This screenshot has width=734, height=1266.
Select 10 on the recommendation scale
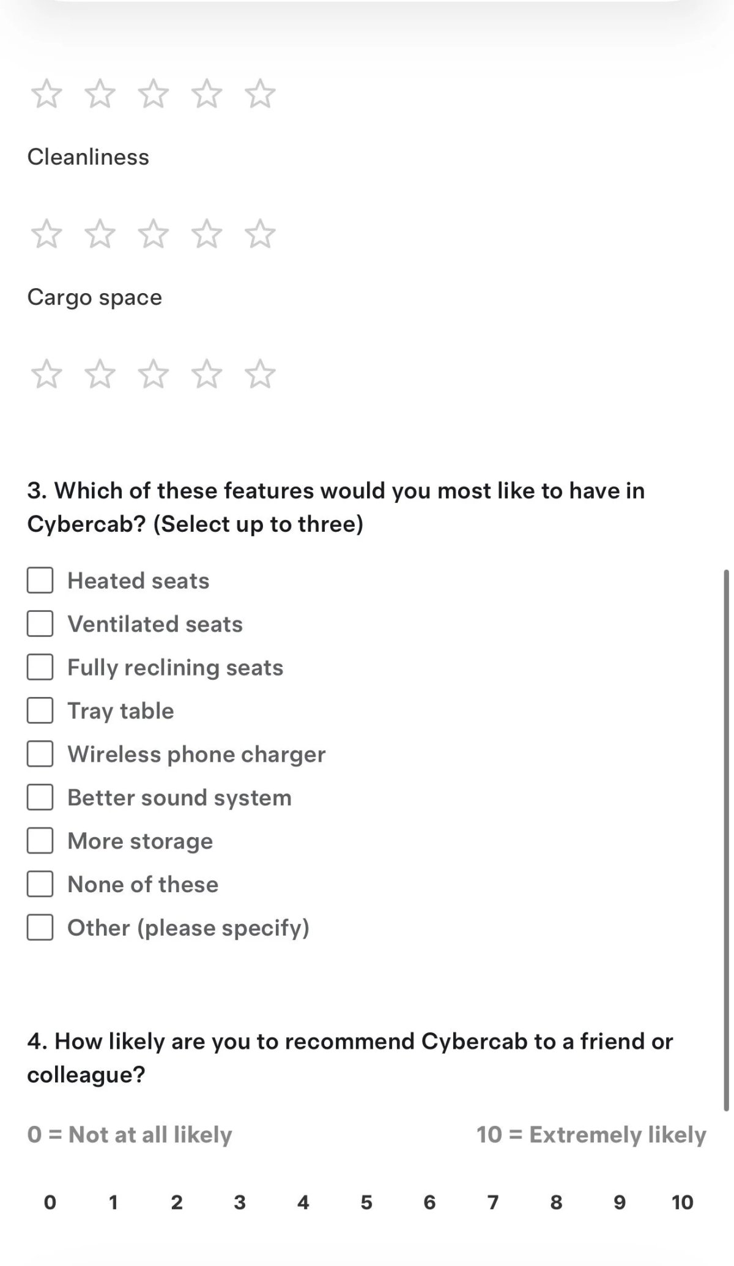coord(683,1202)
